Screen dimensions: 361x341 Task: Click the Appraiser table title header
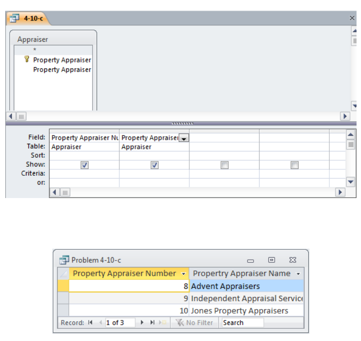(32, 39)
